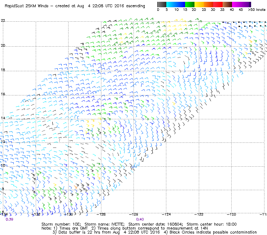The image size is (267, 235).
Task: Click the latitude axis label "14"
Action: click(x=3, y=118)
